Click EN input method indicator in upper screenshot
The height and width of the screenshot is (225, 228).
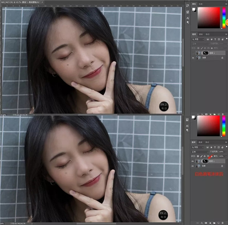[x=164, y=106]
